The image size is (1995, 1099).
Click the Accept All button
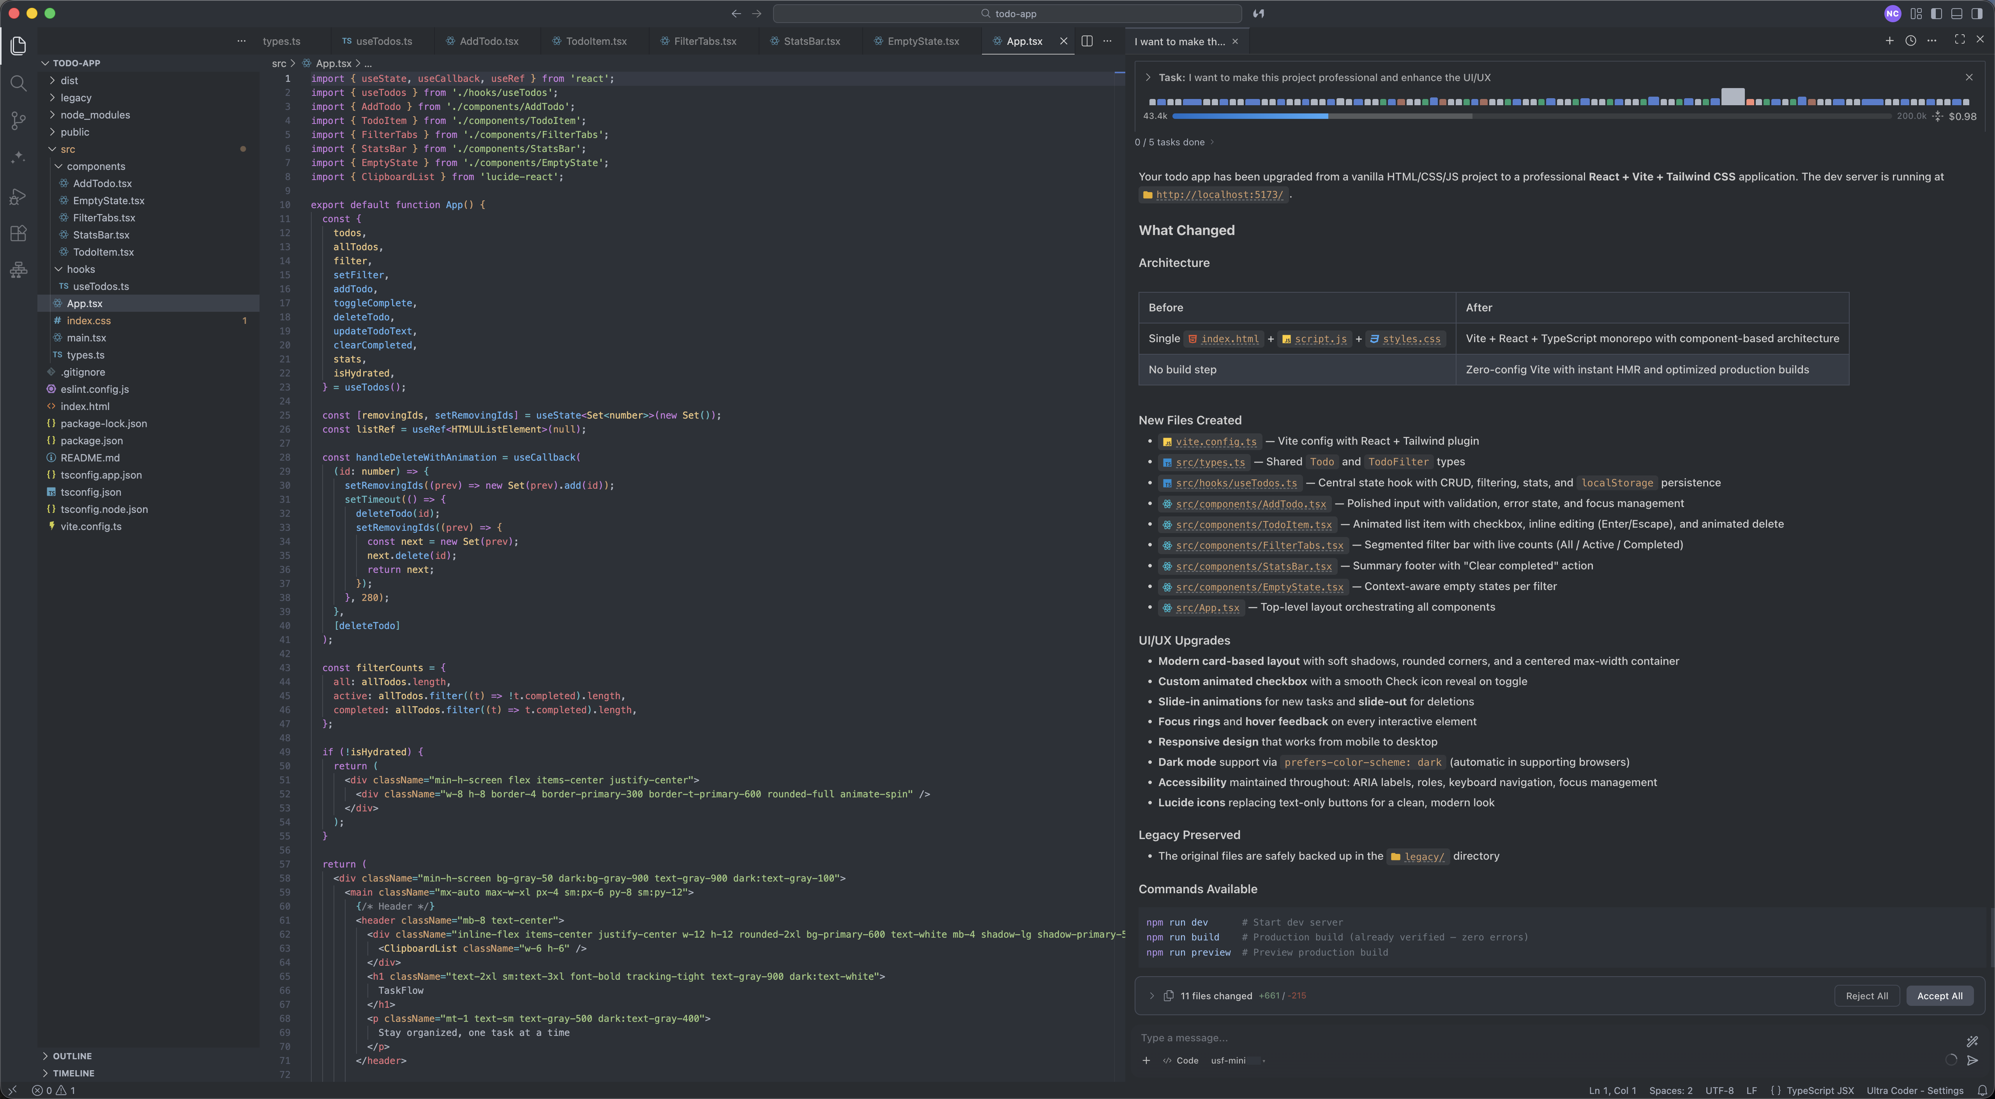pos(1939,996)
